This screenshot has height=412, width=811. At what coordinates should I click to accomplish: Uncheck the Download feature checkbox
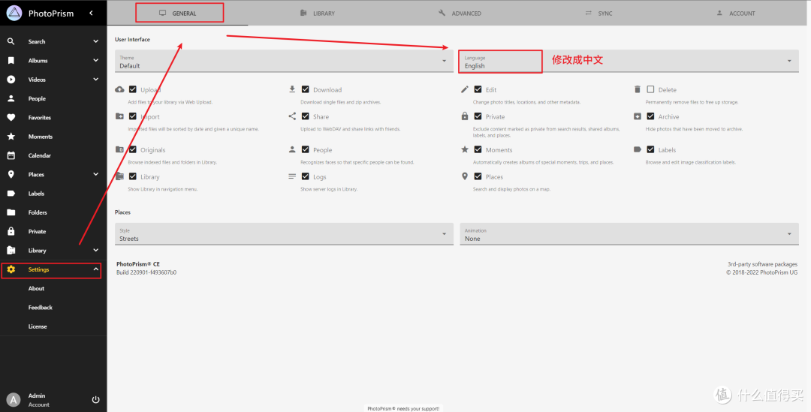pos(306,89)
